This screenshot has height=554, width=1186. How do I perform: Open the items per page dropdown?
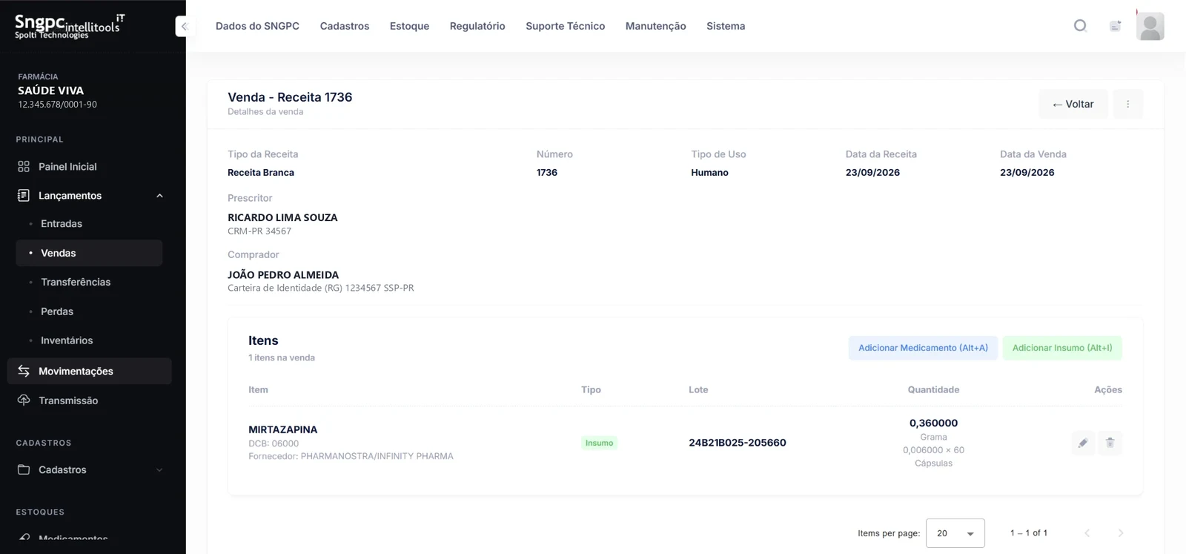coord(955,533)
